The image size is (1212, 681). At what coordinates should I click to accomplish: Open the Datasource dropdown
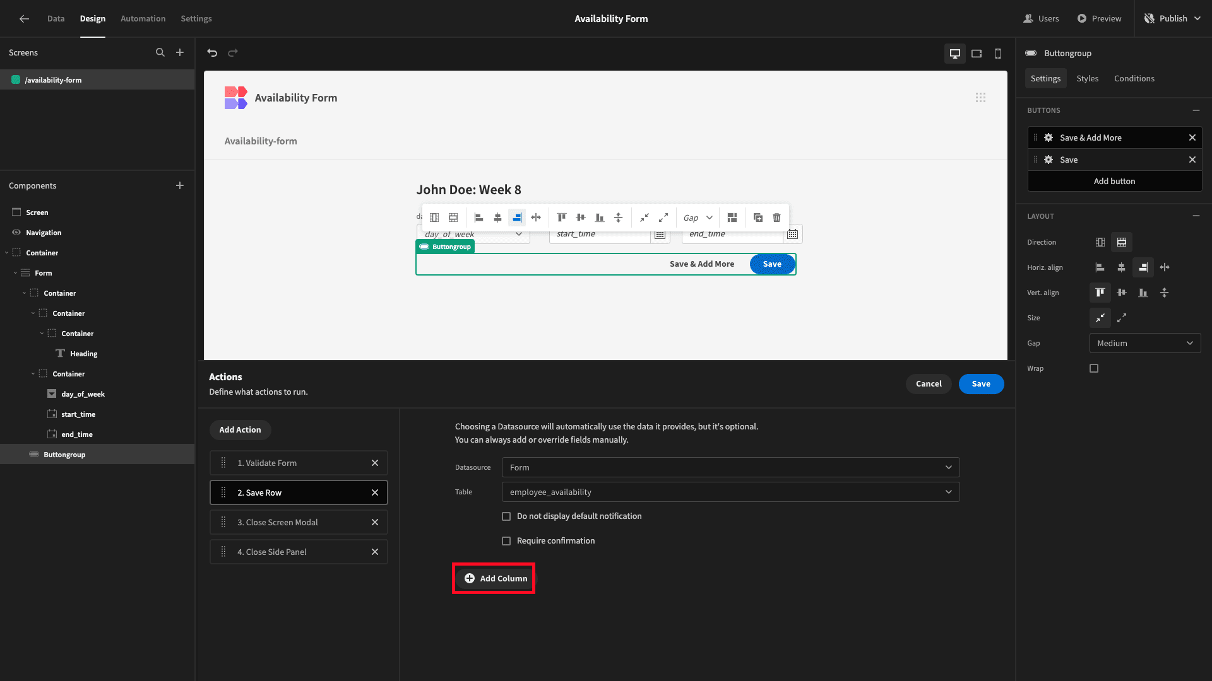click(x=730, y=467)
